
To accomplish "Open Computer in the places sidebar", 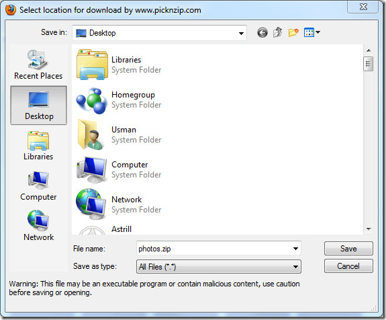I will (38, 186).
